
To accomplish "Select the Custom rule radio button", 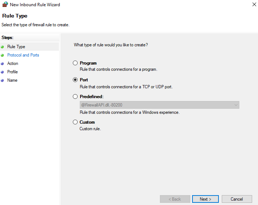I will click(75, 122).
